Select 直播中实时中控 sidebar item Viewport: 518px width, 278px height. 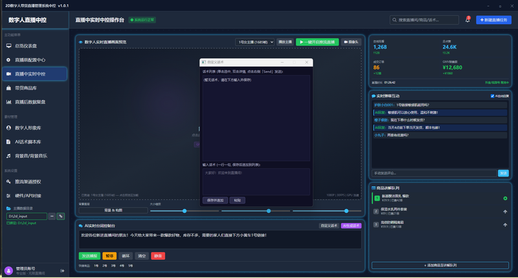tap(35, 74)
